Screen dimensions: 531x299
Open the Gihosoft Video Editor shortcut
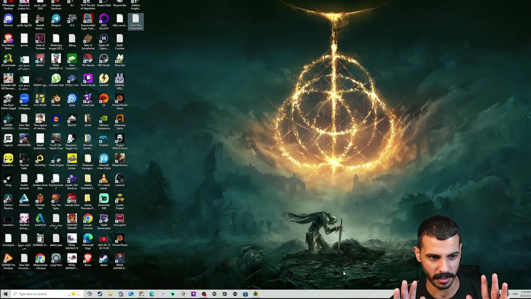[x=104, y=162]
